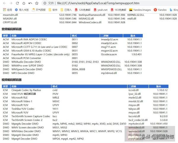The image size is (178, 143).
Task: Click the audio table 格式 column header
Action: coord(85,36)
